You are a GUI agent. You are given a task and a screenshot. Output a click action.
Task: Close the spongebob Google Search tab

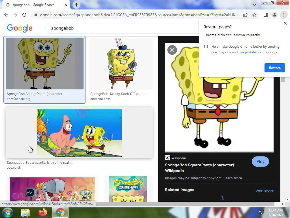[66, 5]
